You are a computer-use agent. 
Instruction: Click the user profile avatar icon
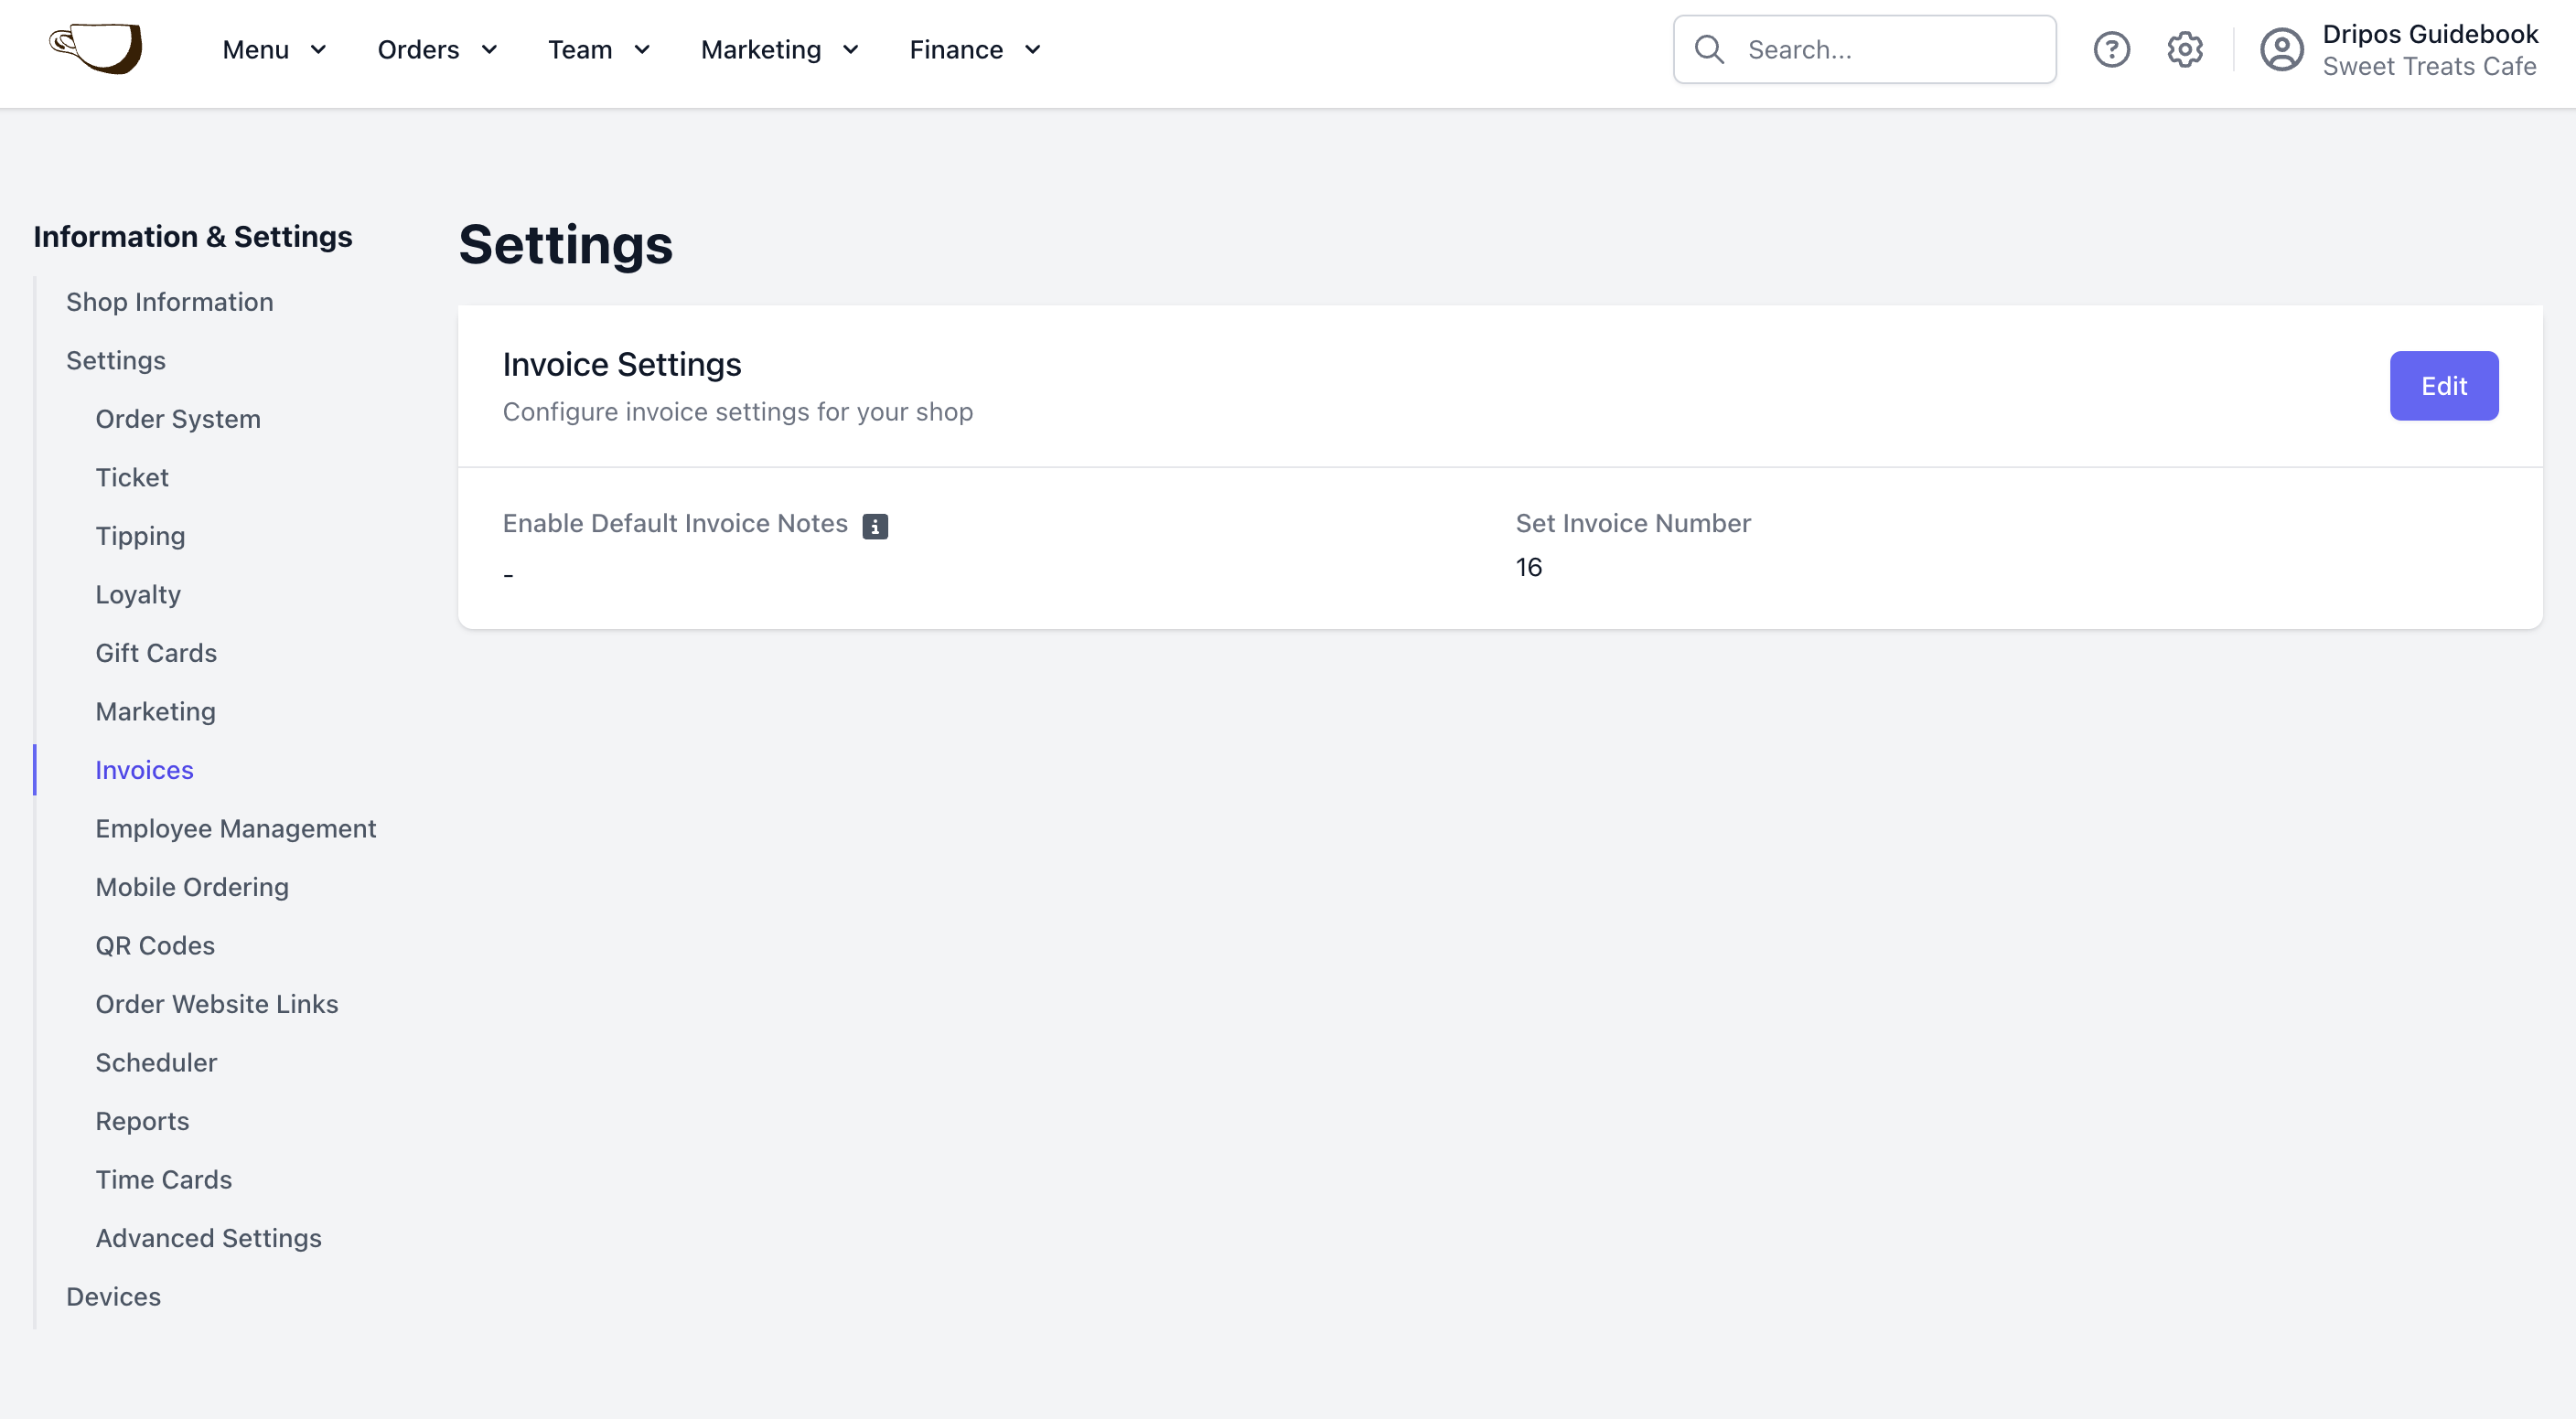click(x=2281, y=49)
